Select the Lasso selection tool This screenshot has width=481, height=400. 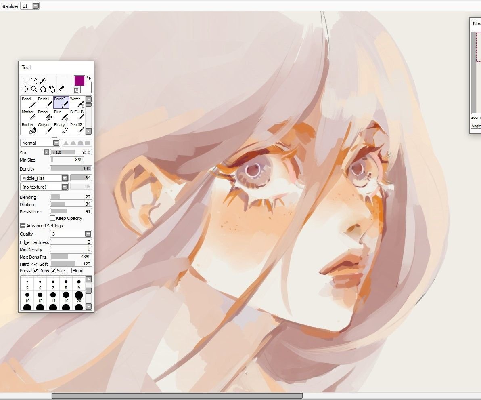pos(34,80)
